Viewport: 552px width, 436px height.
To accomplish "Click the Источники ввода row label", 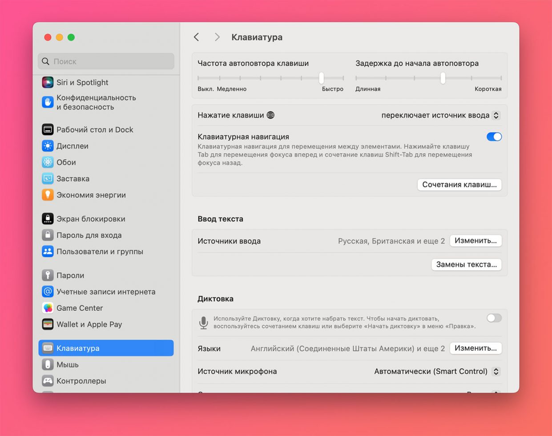I will pos(229,241).
